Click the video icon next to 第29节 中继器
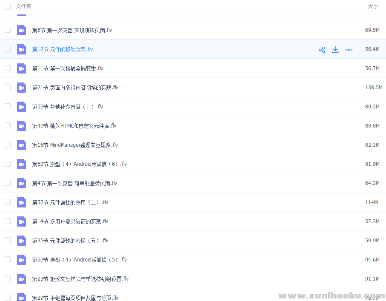Screen dimensions: 386x301 point(21,298)
